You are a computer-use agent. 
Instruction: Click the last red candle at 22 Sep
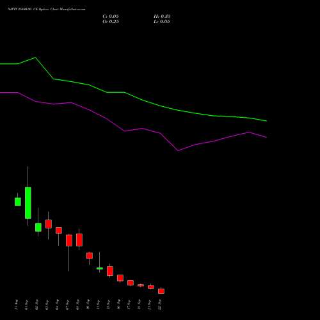click(161, 291)
